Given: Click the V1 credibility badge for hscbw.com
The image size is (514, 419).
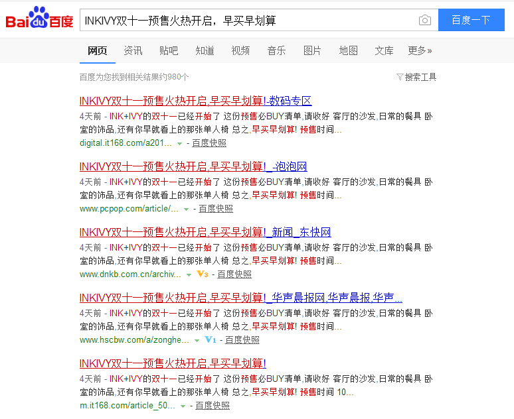Looking at the screenshot, I should [210, 340].
